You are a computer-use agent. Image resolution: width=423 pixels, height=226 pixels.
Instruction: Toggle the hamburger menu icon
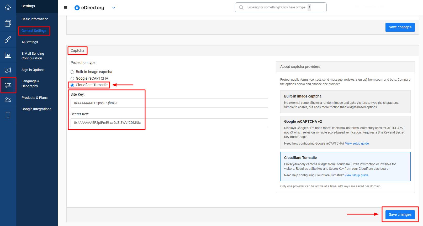click(66, 8)
